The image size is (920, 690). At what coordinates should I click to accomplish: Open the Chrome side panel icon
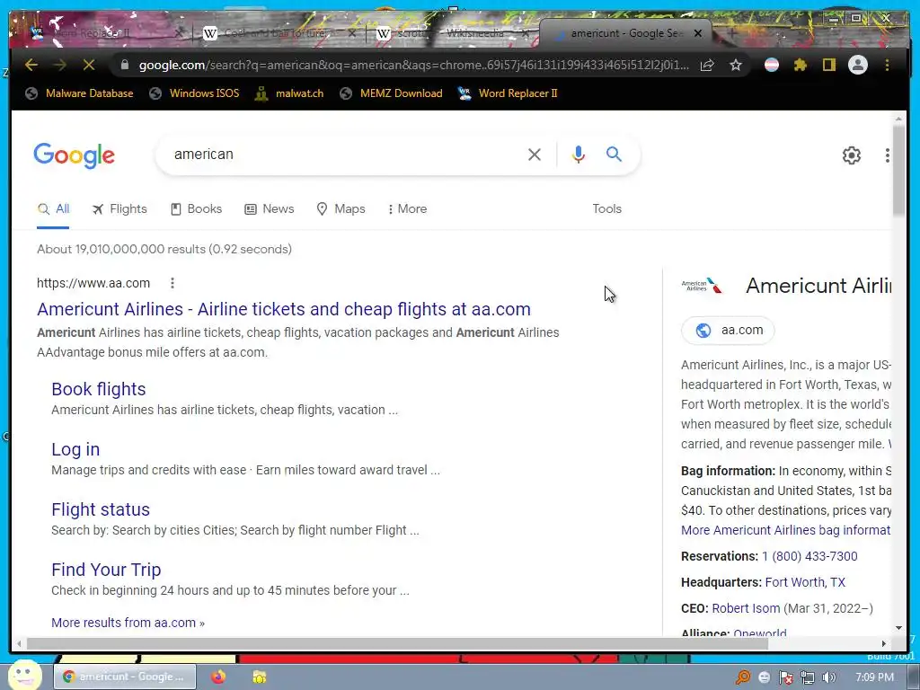[x=828, y=65]
